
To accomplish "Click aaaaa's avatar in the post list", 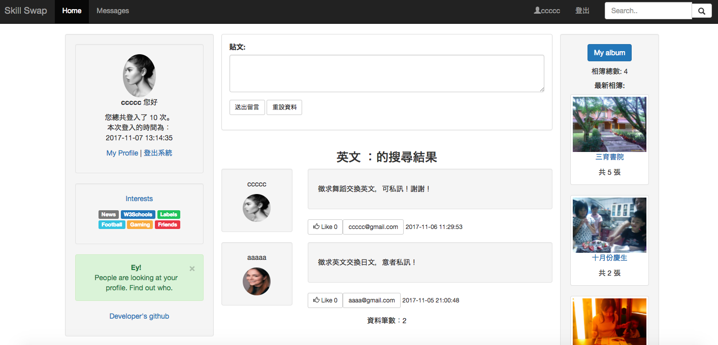I will [x=256, y=282].
